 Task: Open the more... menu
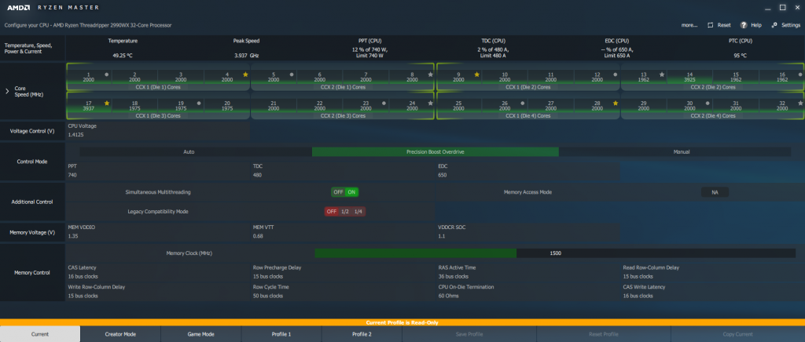(689, 25)
